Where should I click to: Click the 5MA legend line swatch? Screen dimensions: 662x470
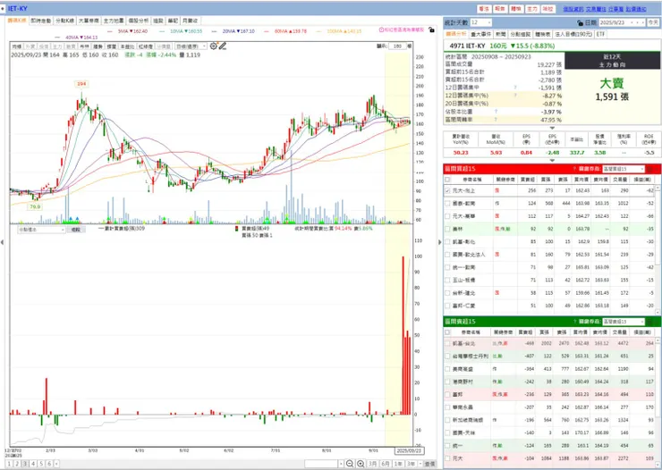[110, 31]
